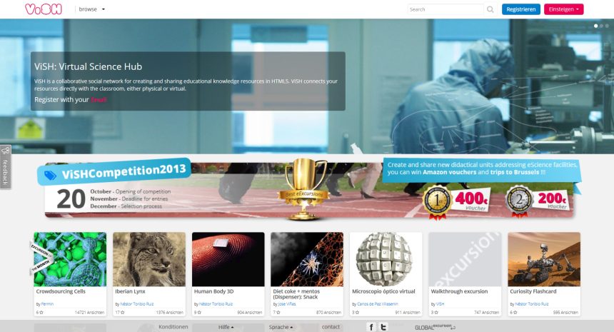Select the third carousel slide dot
This screenshot has height=332, width=614.
[x=607, y=26]
